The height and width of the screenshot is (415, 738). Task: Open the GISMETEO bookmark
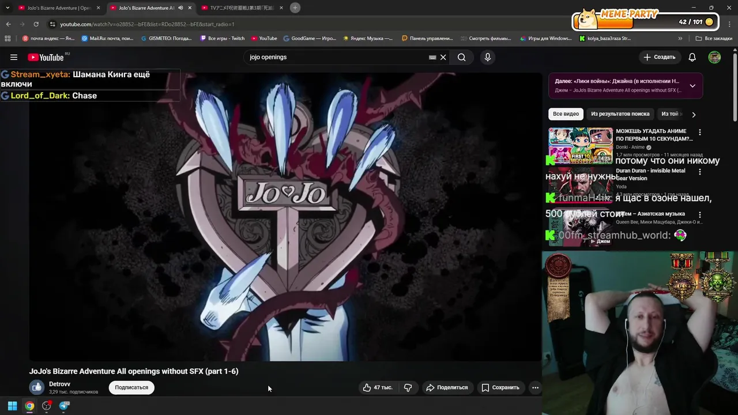coord(166,39)
